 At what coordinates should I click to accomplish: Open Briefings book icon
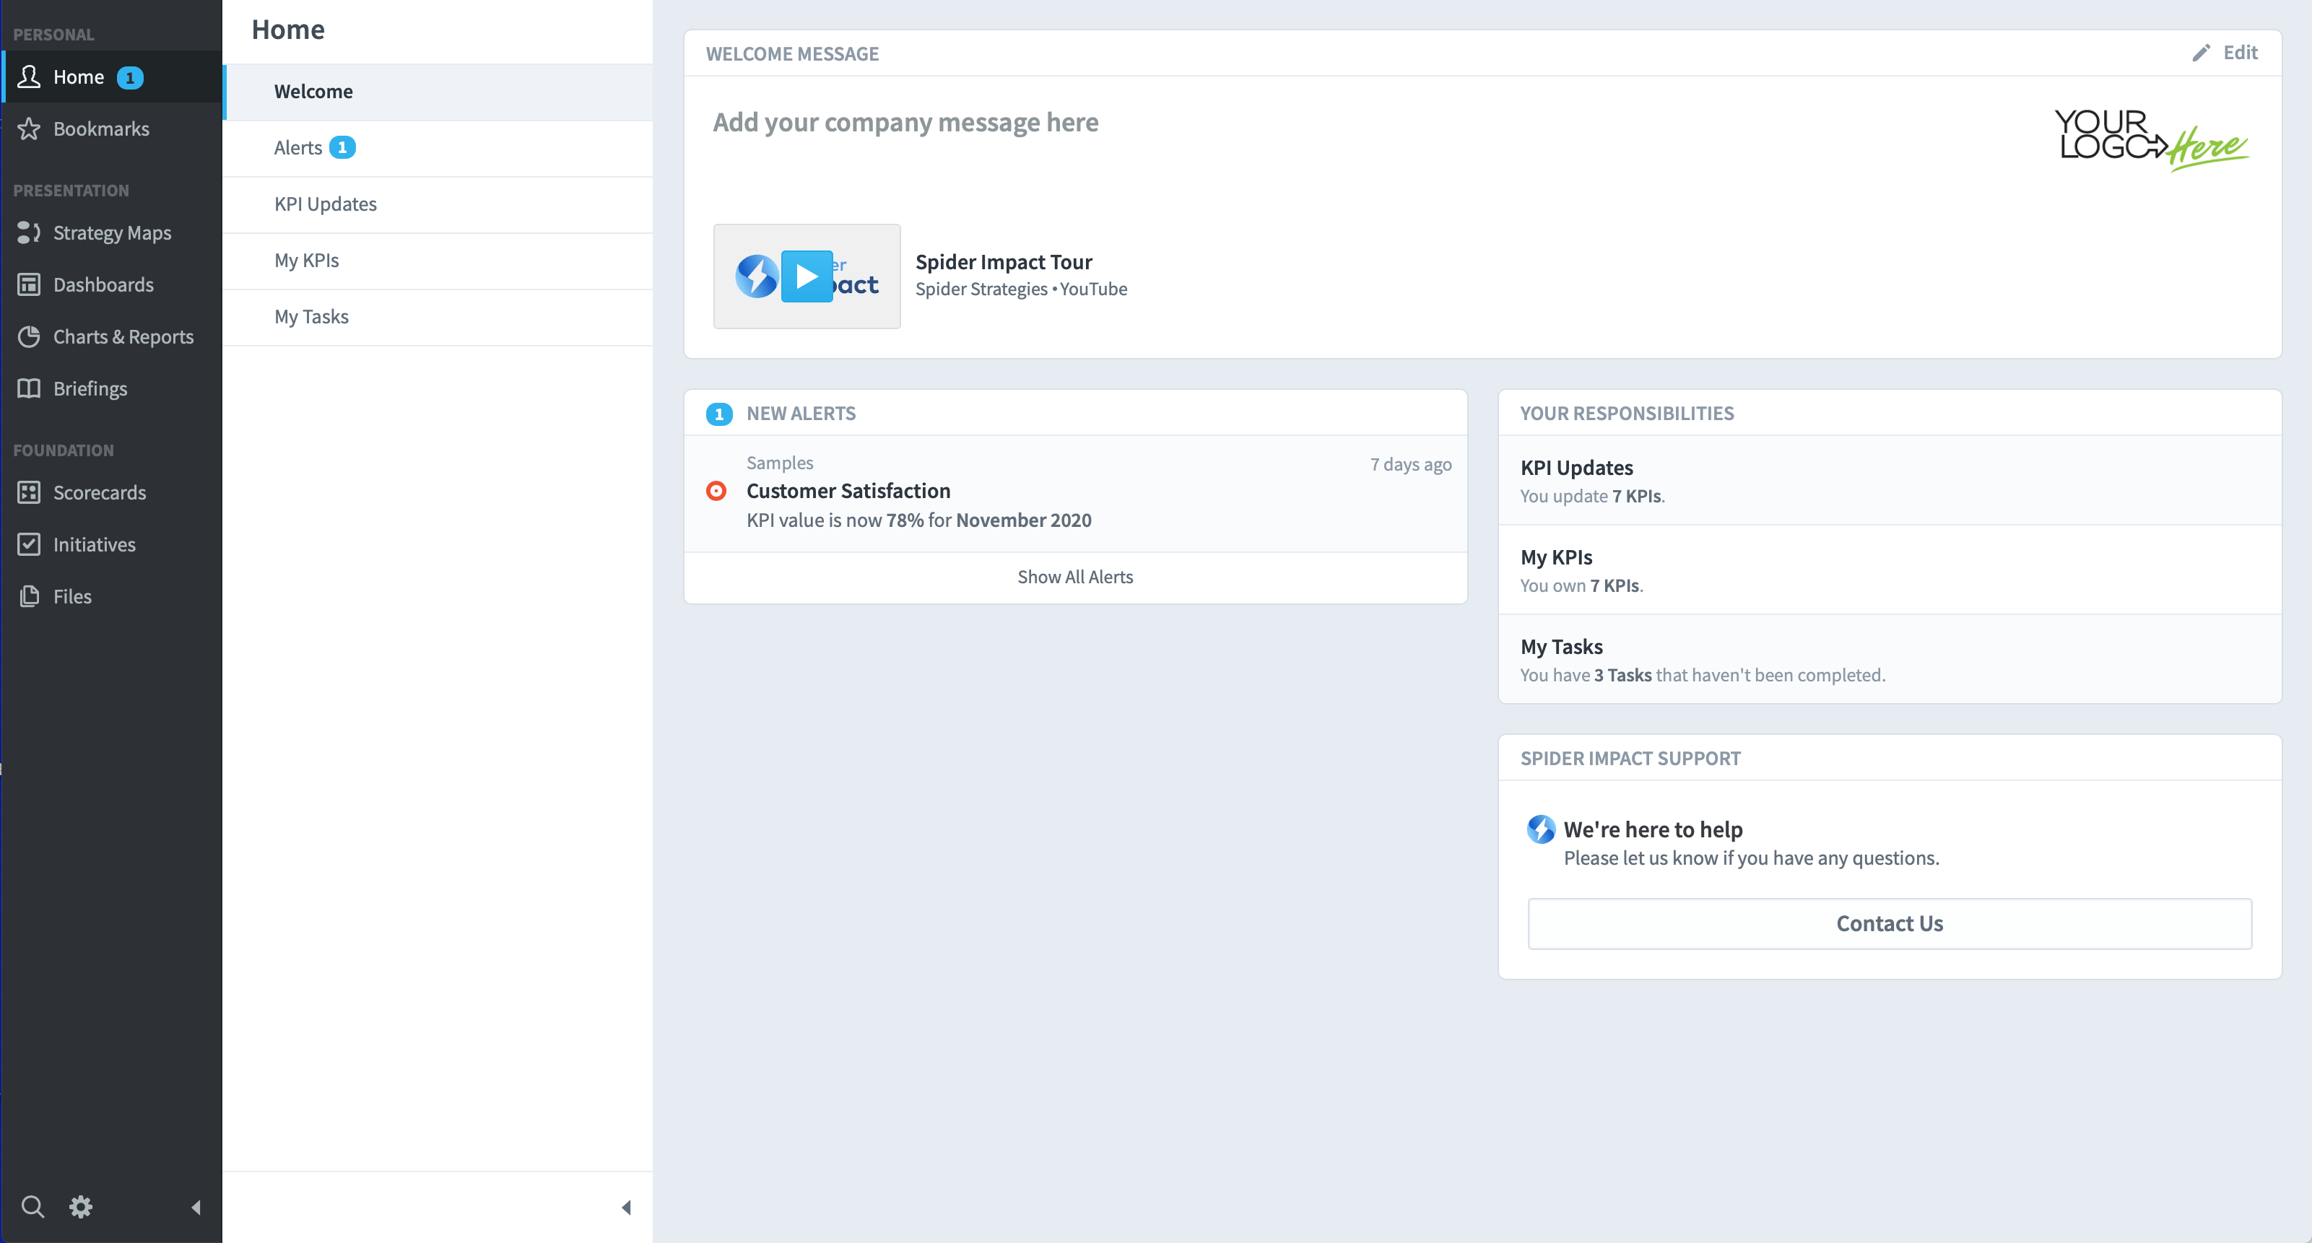pyautogui.click(x=29, y=388)
